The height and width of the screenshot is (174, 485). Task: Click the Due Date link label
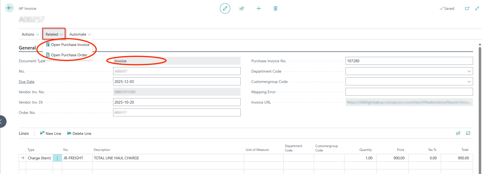27,82
